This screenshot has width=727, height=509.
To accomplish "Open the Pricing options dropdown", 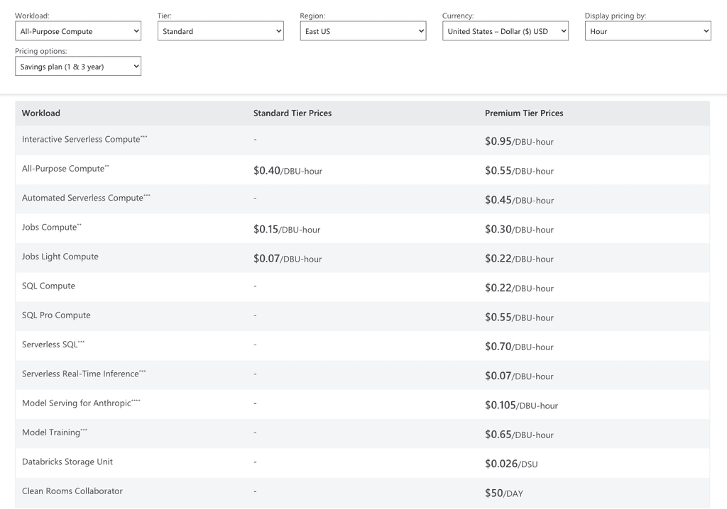I will tap(77, 65).
